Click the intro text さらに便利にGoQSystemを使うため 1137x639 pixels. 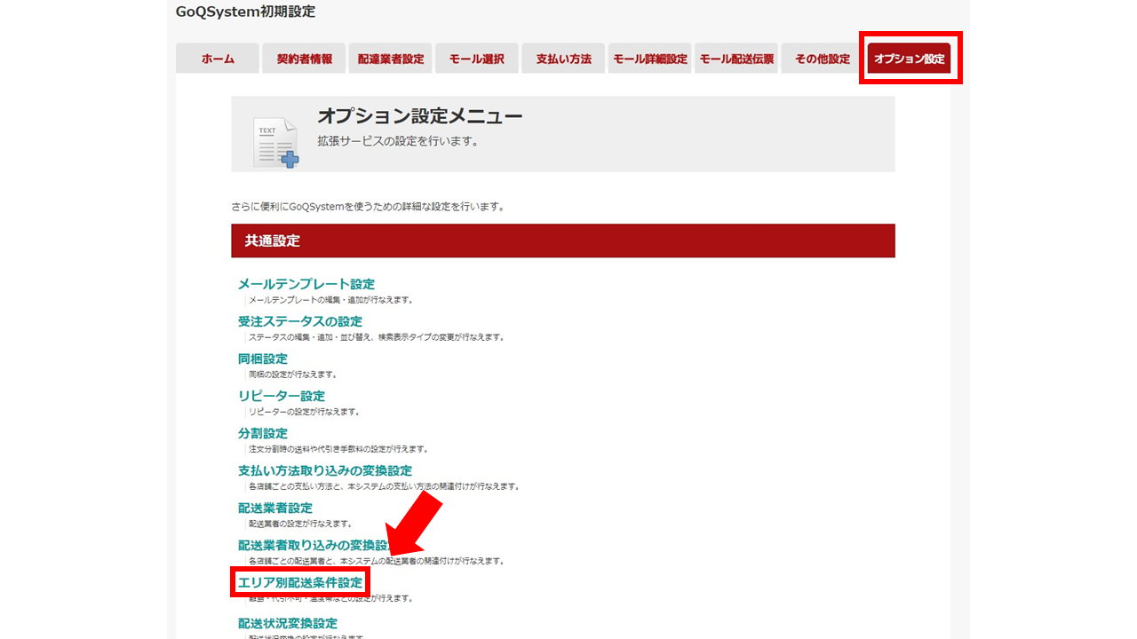click(368, 207)
